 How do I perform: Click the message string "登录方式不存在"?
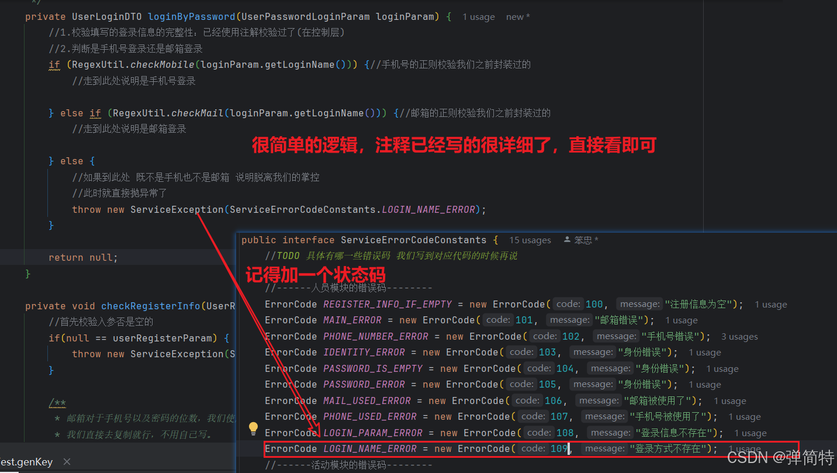pyautogui.click(x=668, y=448)
